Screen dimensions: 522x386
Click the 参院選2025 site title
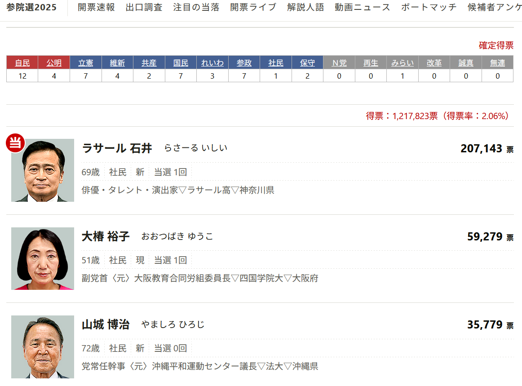coord(31,7)
